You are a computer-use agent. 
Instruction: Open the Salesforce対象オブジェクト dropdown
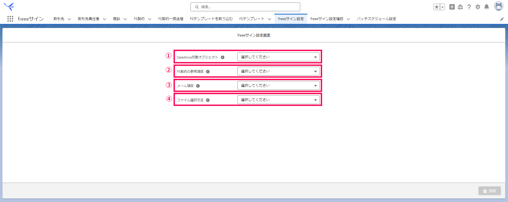[x=279, y=57]
